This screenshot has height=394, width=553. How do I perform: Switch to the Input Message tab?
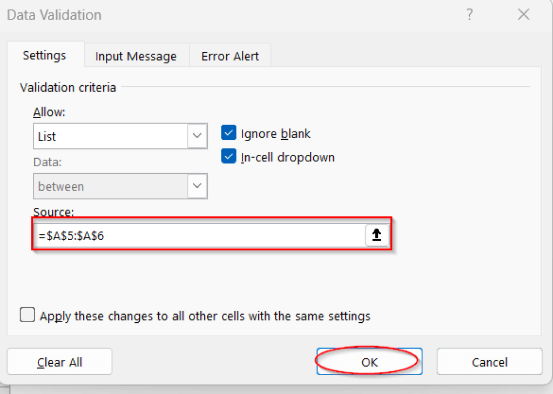(x=135, y=56)
